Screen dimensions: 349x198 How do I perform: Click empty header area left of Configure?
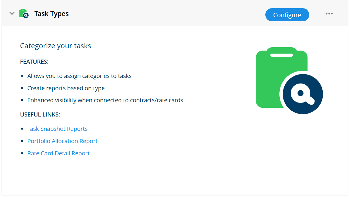(x=167, y=14)
